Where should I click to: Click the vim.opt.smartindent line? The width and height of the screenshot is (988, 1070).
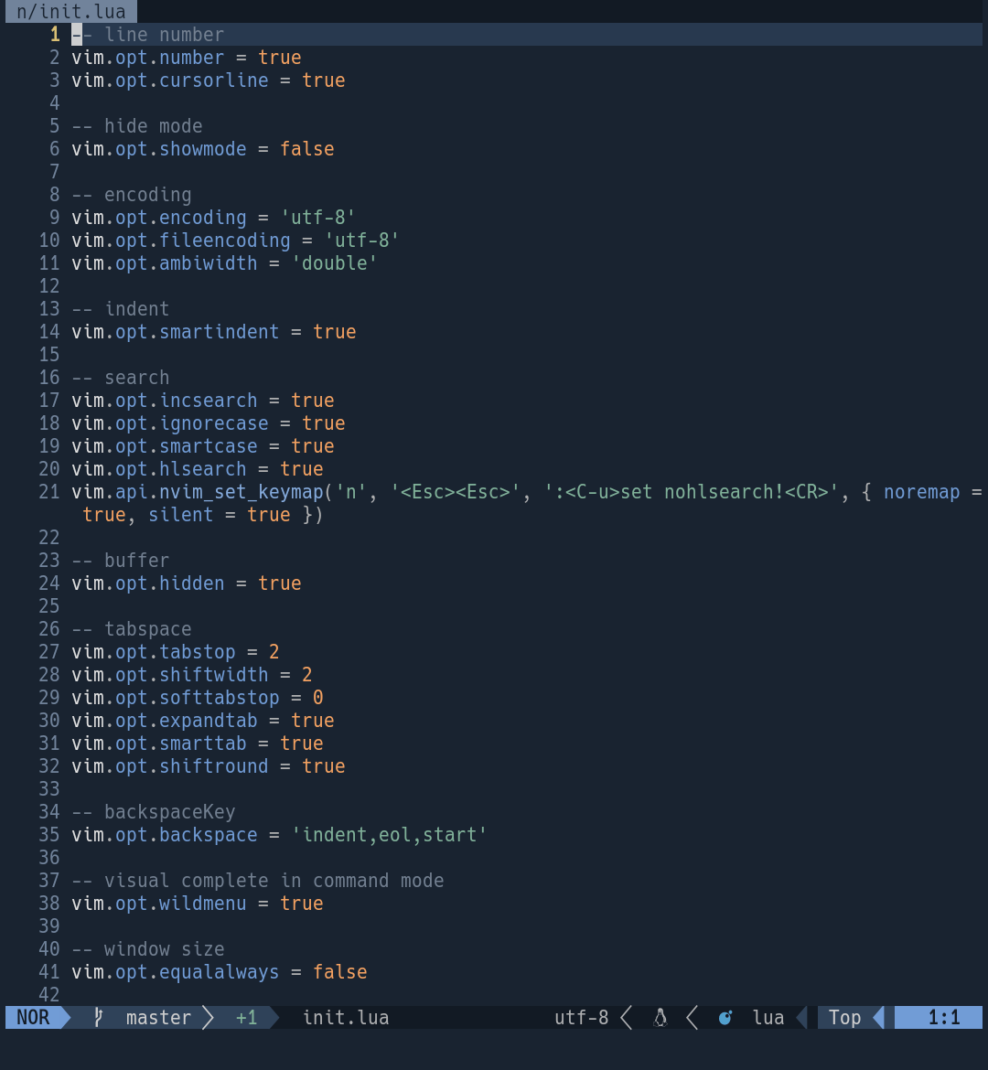tap(214, 332)
